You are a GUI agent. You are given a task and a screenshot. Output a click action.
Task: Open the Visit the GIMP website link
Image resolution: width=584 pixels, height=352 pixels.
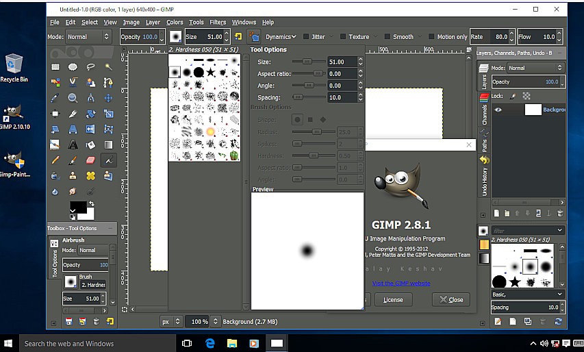401,283
